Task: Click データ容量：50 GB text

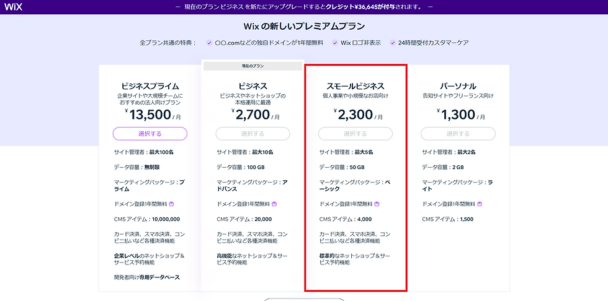Action: tap(342, 167)
